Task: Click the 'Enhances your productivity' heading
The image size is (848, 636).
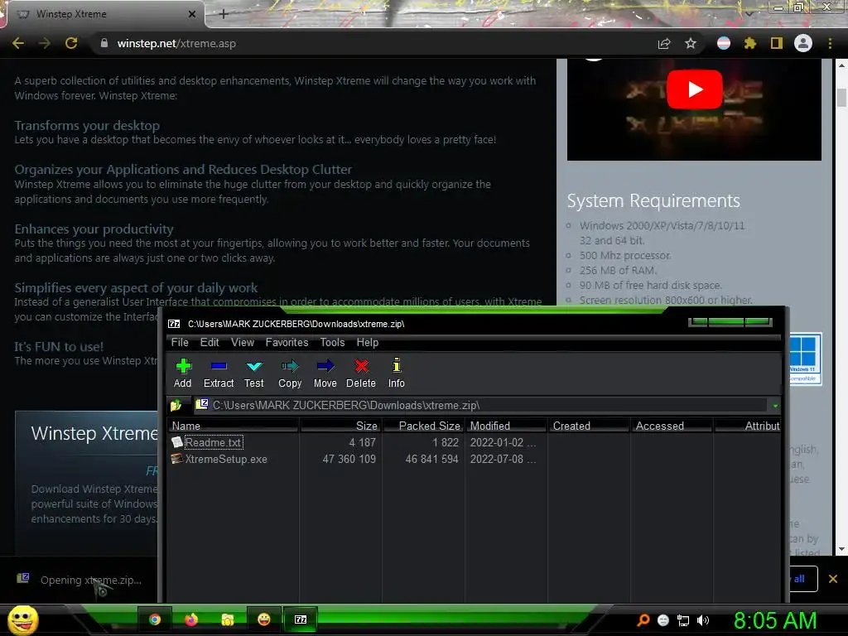Action: (94, 229)
